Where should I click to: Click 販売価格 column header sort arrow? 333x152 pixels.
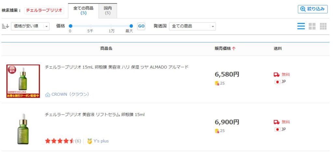[x=234, y=49]
